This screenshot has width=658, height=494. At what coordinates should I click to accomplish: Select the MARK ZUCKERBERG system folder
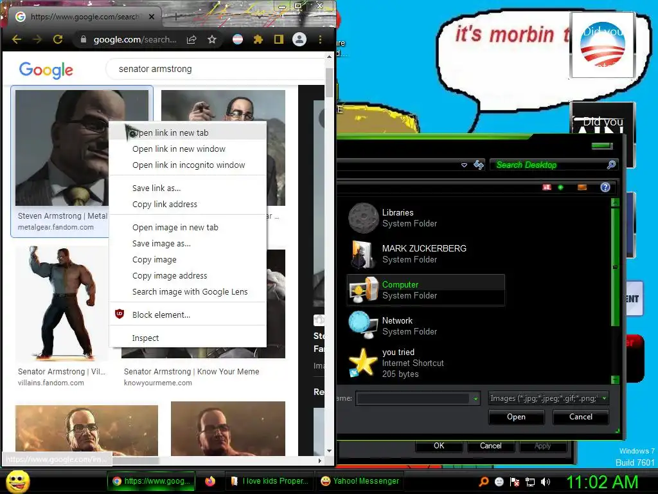pos(426,254)
